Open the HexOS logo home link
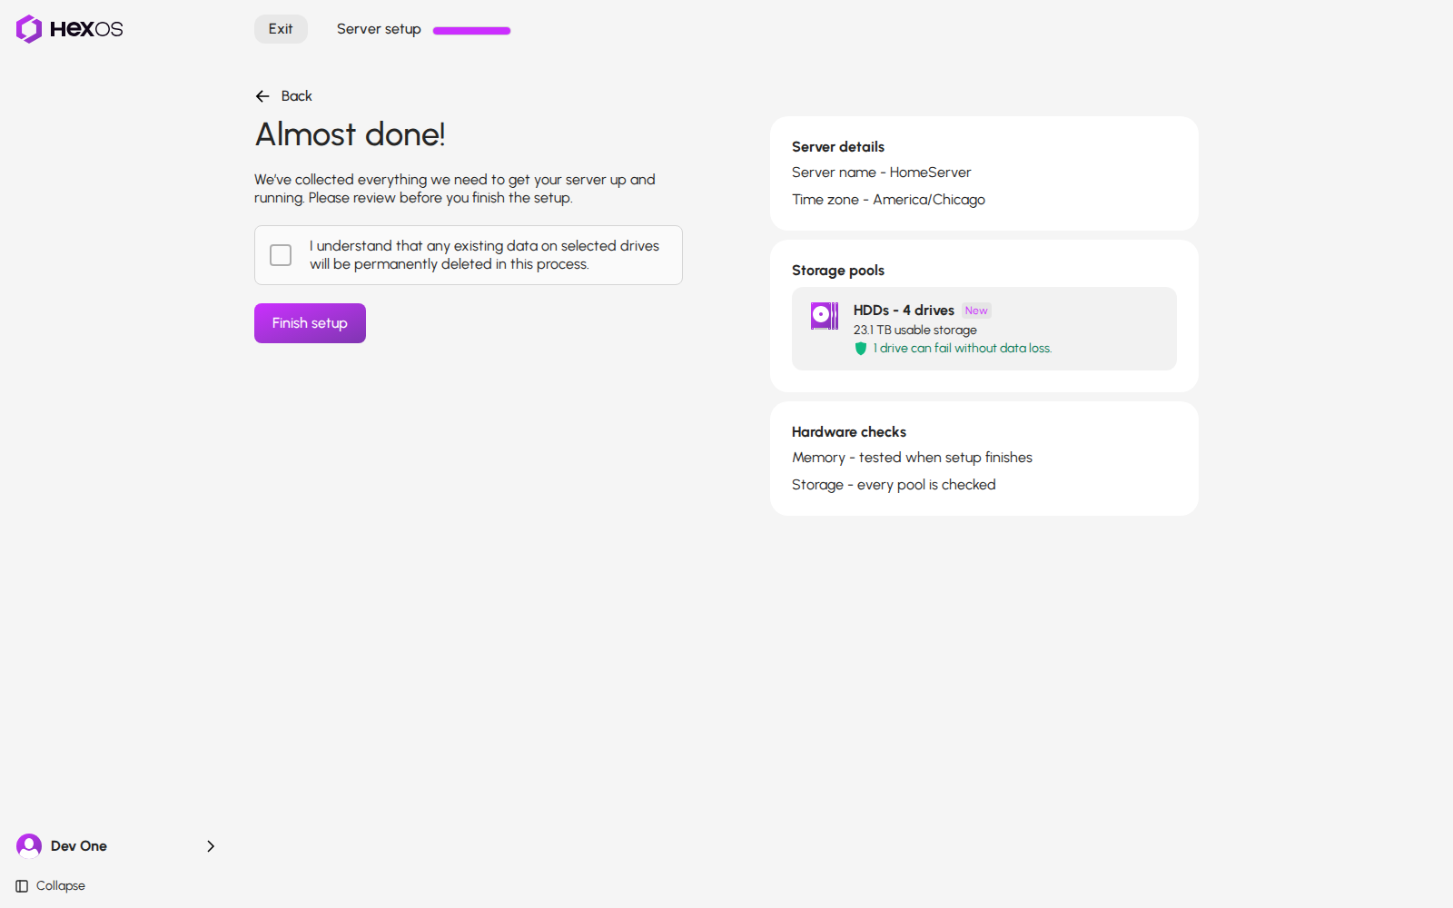This screenshot has height=908, width=1453. [x=69, y=29]
